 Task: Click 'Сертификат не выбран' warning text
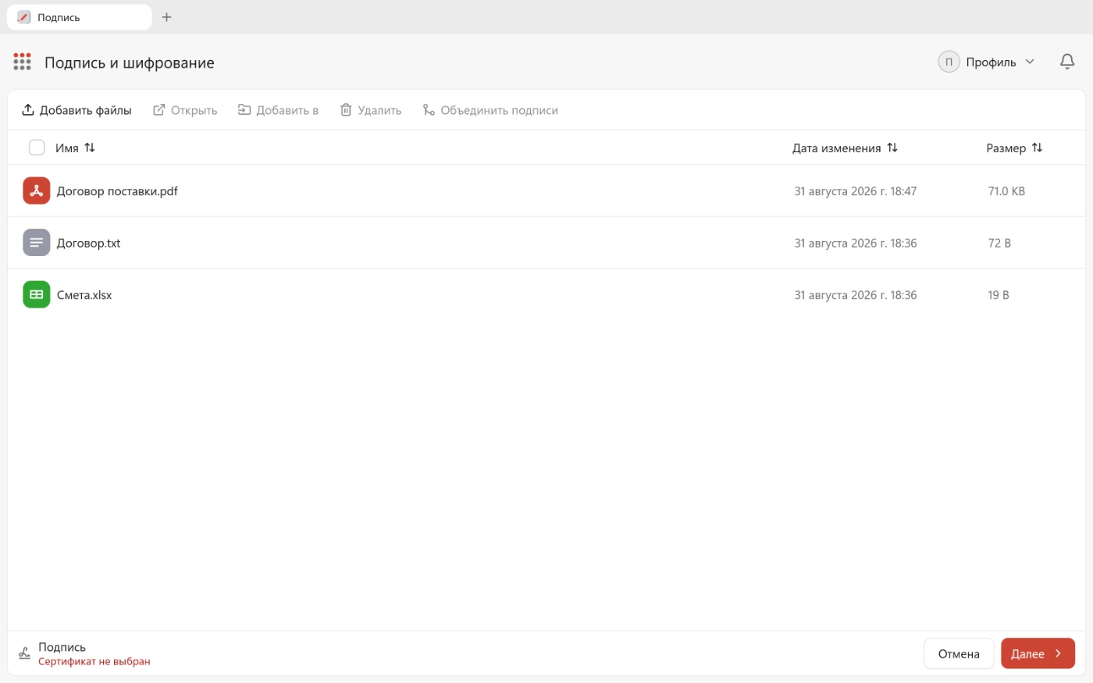tap(94, 661)
